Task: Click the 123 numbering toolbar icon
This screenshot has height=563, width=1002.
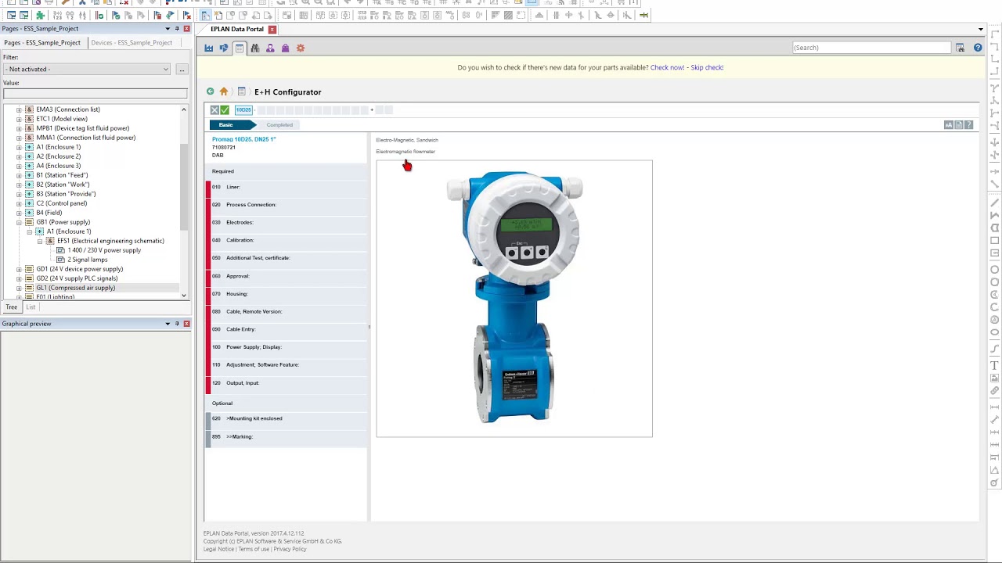Action: click(58, 15)
